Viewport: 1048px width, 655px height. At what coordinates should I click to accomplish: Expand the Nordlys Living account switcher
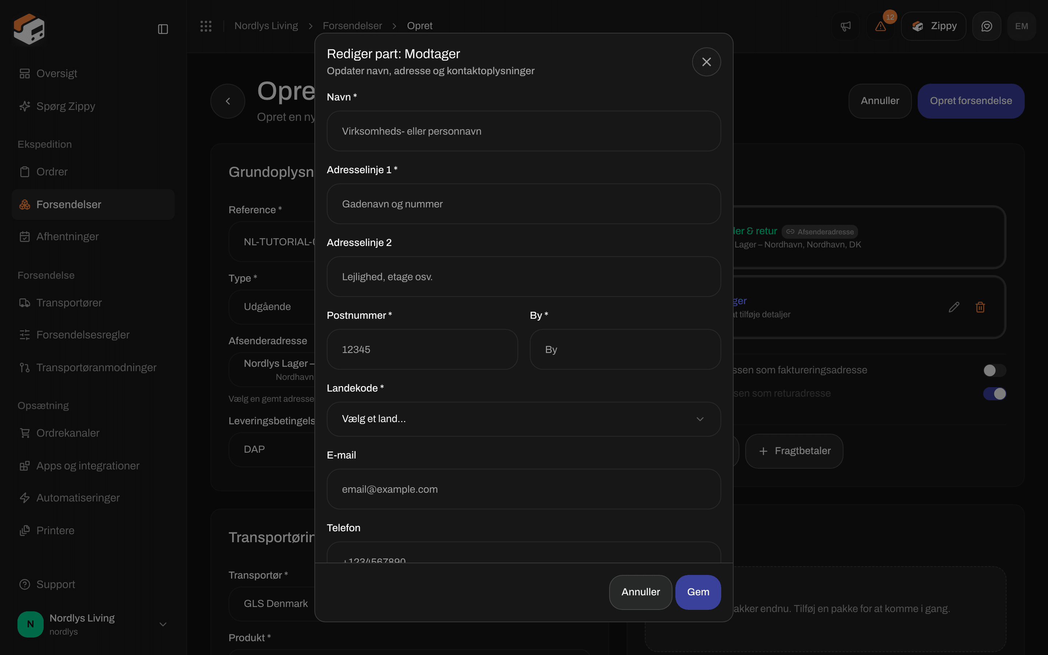[x=93, y=624]
